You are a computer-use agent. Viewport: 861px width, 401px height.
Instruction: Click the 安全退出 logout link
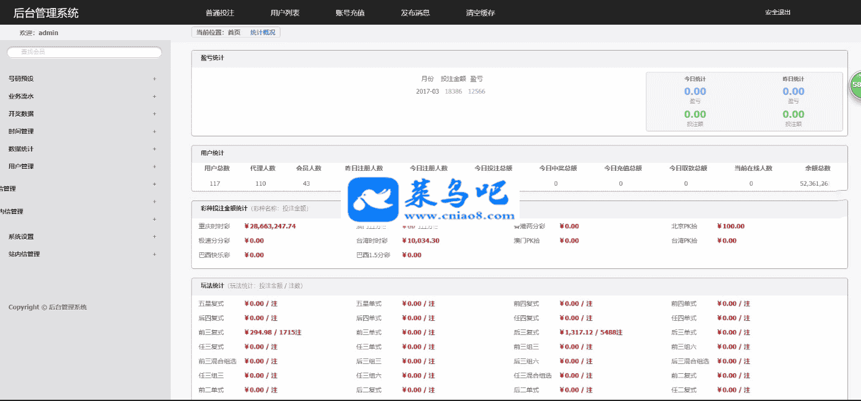point(778,12)
